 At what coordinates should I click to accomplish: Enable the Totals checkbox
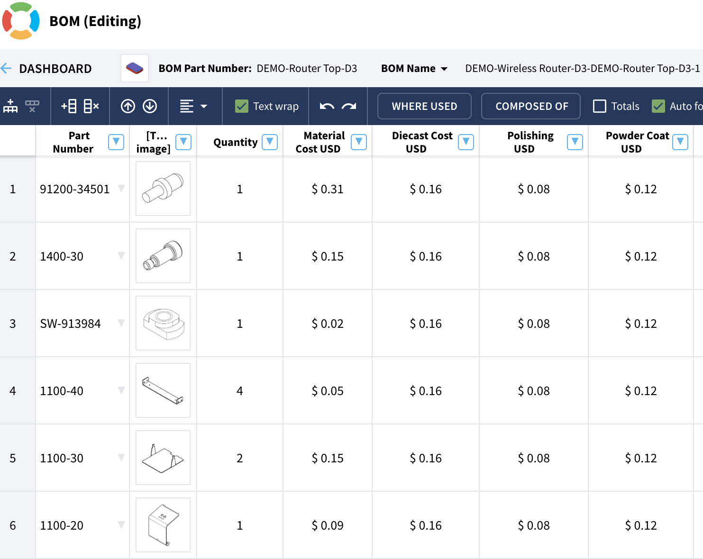(600, 106)
